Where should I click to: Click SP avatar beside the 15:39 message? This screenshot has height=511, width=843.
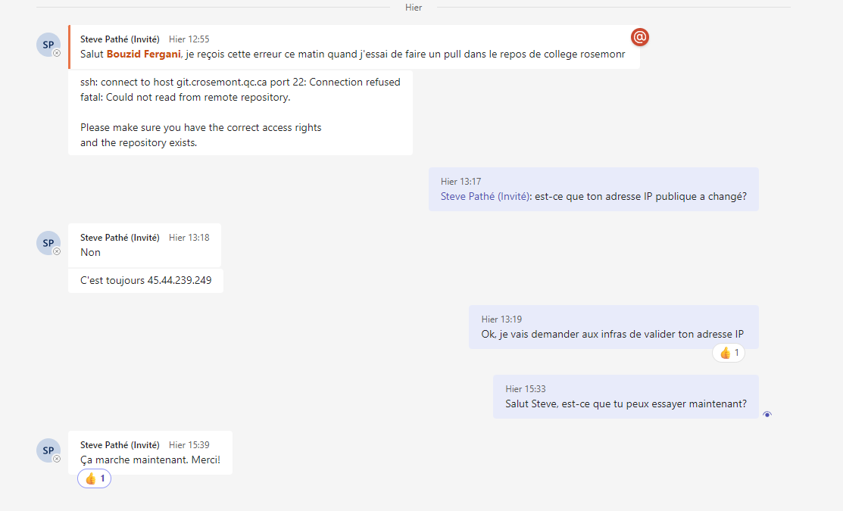pyautogui.click(x=48, y=450)
